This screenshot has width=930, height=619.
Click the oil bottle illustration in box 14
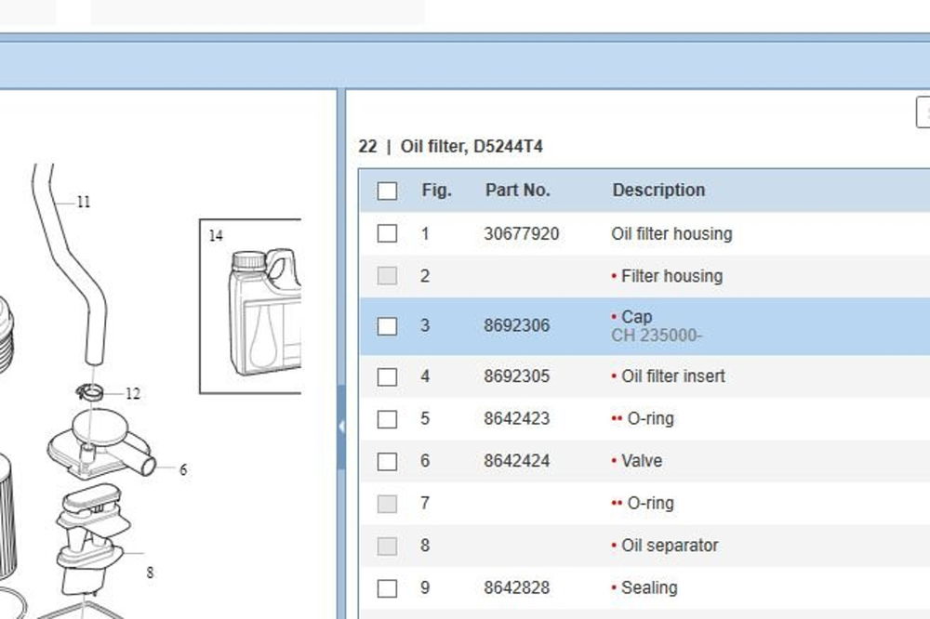click(267, 311)
